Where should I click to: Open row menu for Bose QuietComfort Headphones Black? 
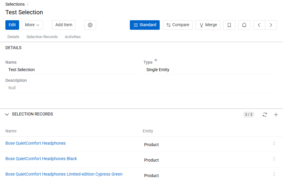click(x=274, y=159)
